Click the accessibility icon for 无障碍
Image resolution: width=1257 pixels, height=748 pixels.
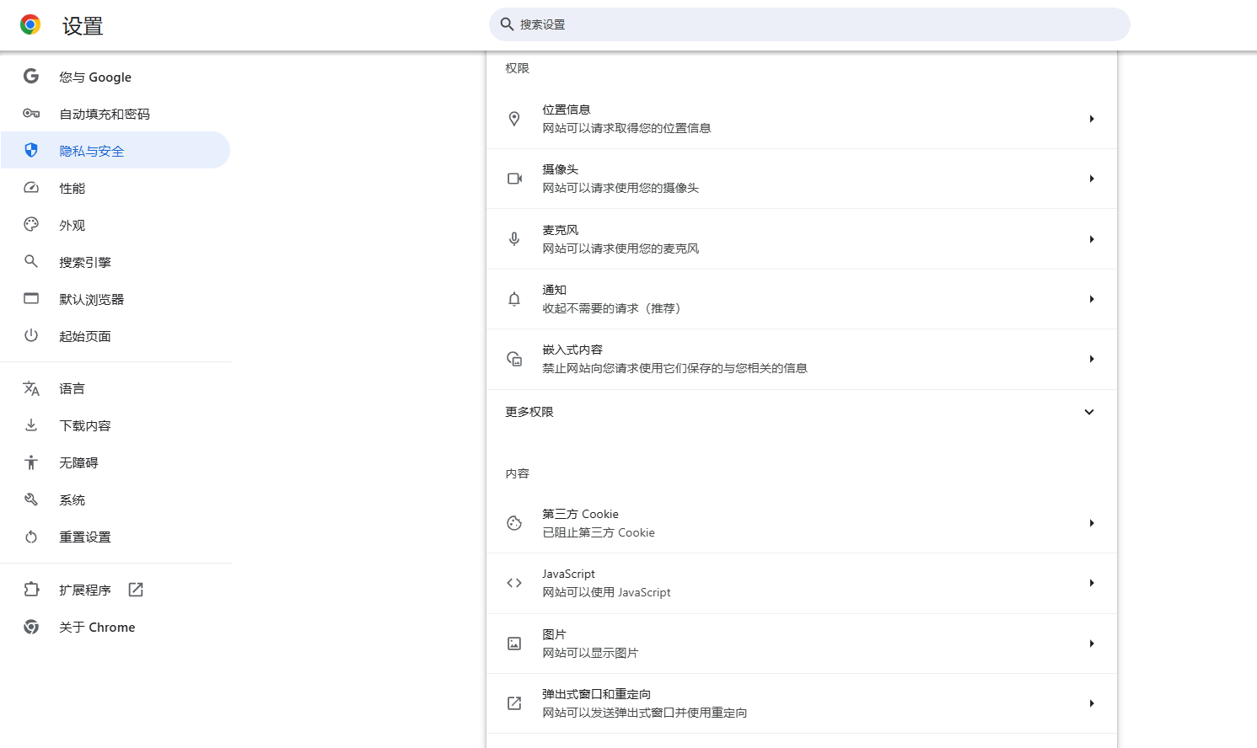click(x=31, y=462)
